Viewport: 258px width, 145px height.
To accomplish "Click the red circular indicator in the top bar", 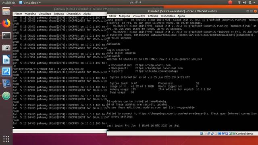I will 230,2.
